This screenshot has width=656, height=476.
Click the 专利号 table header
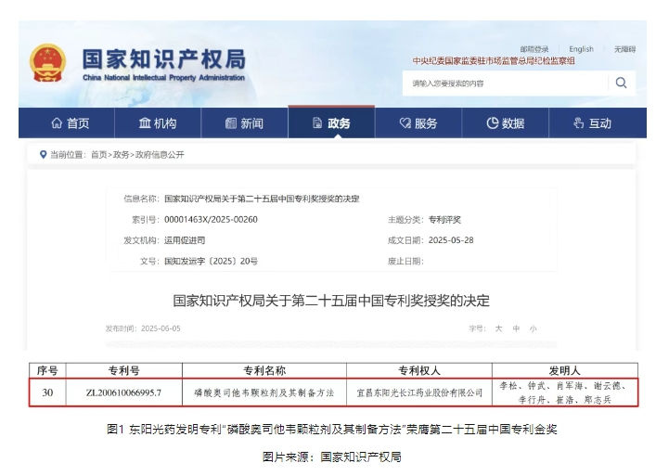[x=123, y=370]
